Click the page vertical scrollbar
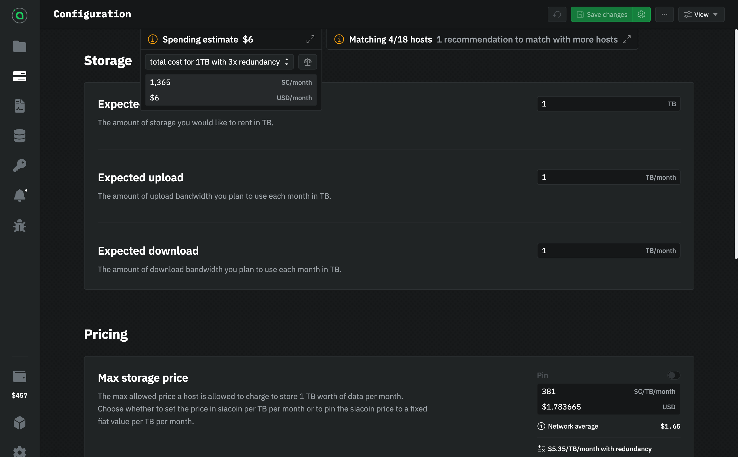Viewport: 738px width, 457px height. pyautogui.click(x=736, y=144)
